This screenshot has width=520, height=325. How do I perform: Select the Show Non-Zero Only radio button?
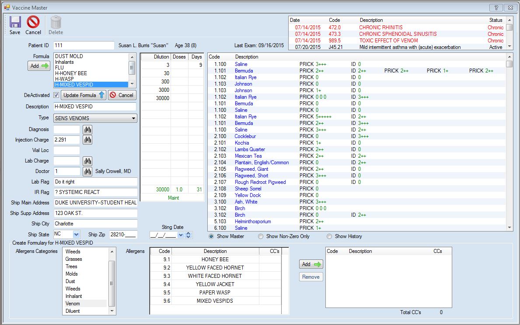261,236
